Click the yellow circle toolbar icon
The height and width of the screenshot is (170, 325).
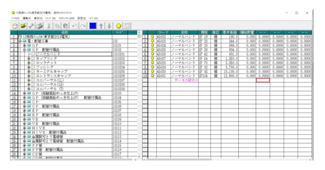tap(119, 26)
